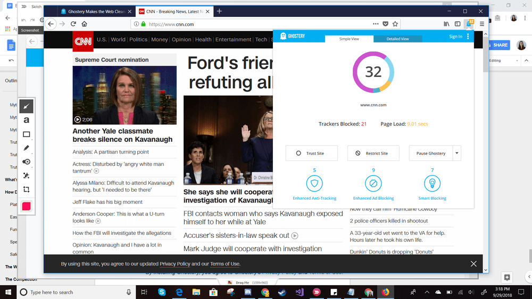Viewport: 532px width, 299px height.
Task: Open the U.S. section on CNN
Action: click(x=102, y=40)
